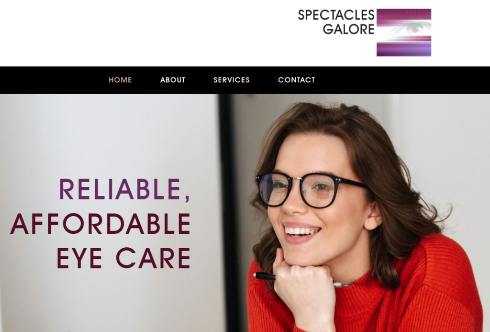Click the EYE CARE headline text

click(124, 258)
